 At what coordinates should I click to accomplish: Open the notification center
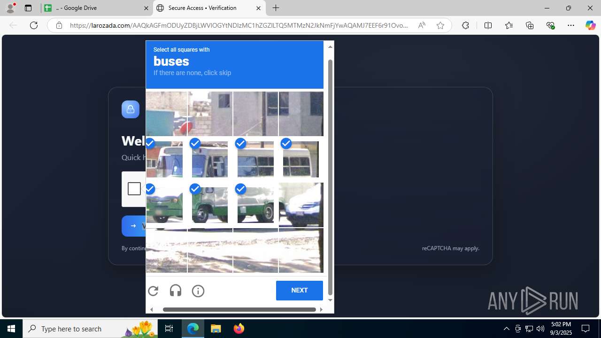pos(586,329)
